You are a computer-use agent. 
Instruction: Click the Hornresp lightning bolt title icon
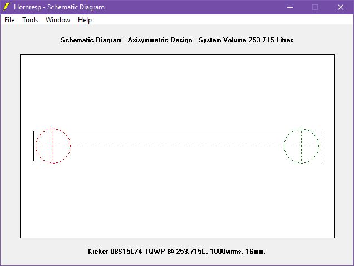pyautogui.click(x=7, y=7)
